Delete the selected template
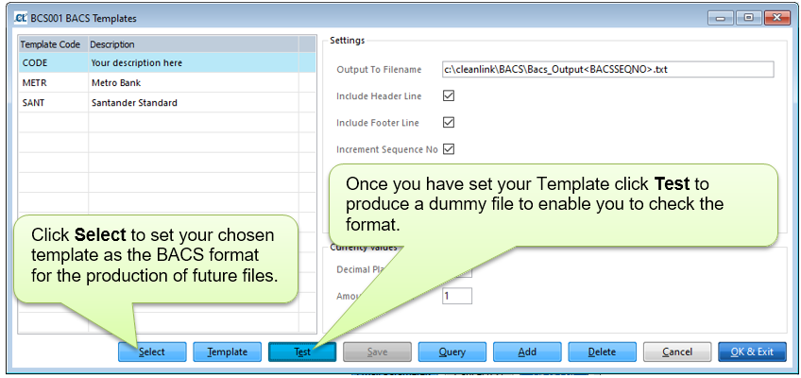This screenshot has height=378, width=801. click(602, 352)
